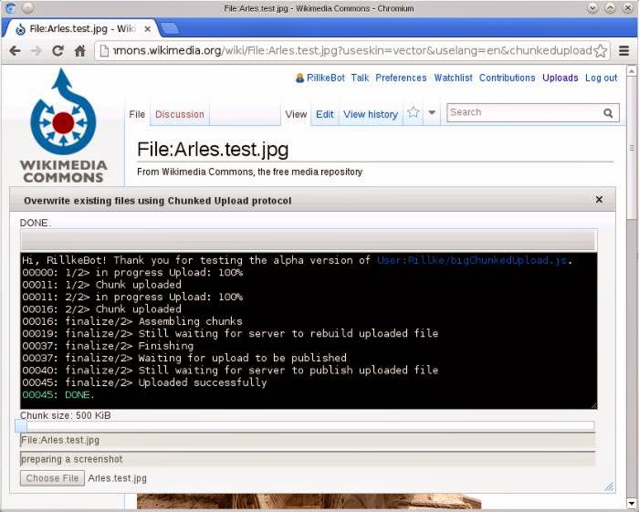
Task: Switch to the File tab
Action: tap(137, 114)
